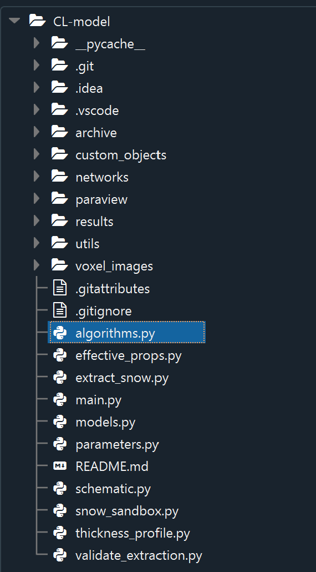Open README.md file name
Viewport: 316px width, 572px height.
click(112, 466)
